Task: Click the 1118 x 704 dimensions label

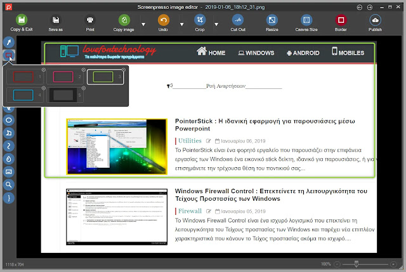Action: [15, 264]
